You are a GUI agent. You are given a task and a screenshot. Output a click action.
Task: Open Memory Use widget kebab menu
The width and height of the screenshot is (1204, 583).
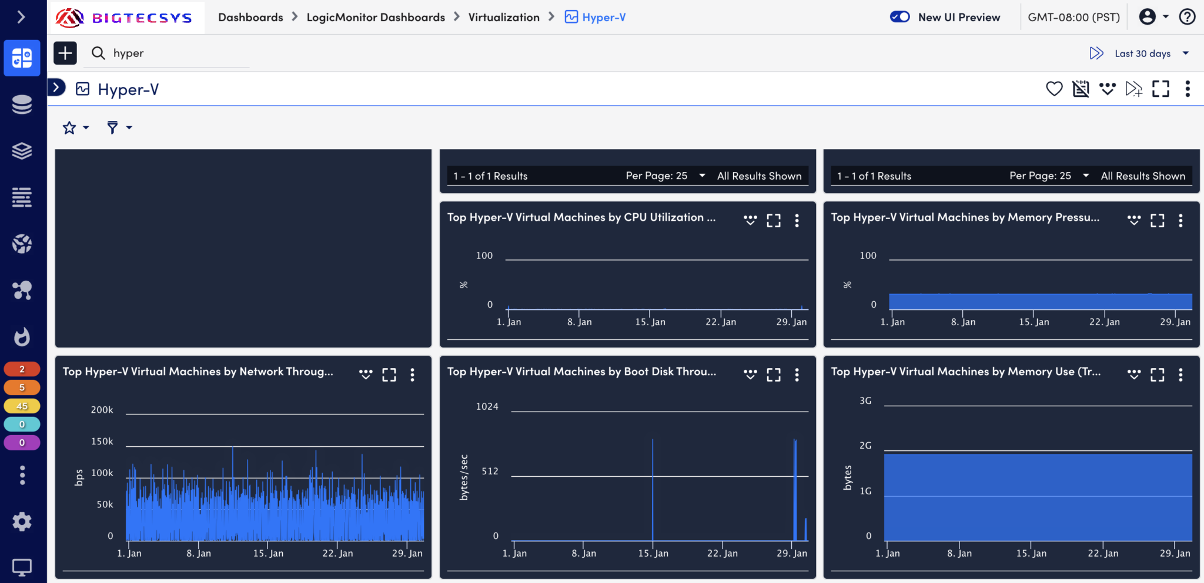tap(1180, 375)
